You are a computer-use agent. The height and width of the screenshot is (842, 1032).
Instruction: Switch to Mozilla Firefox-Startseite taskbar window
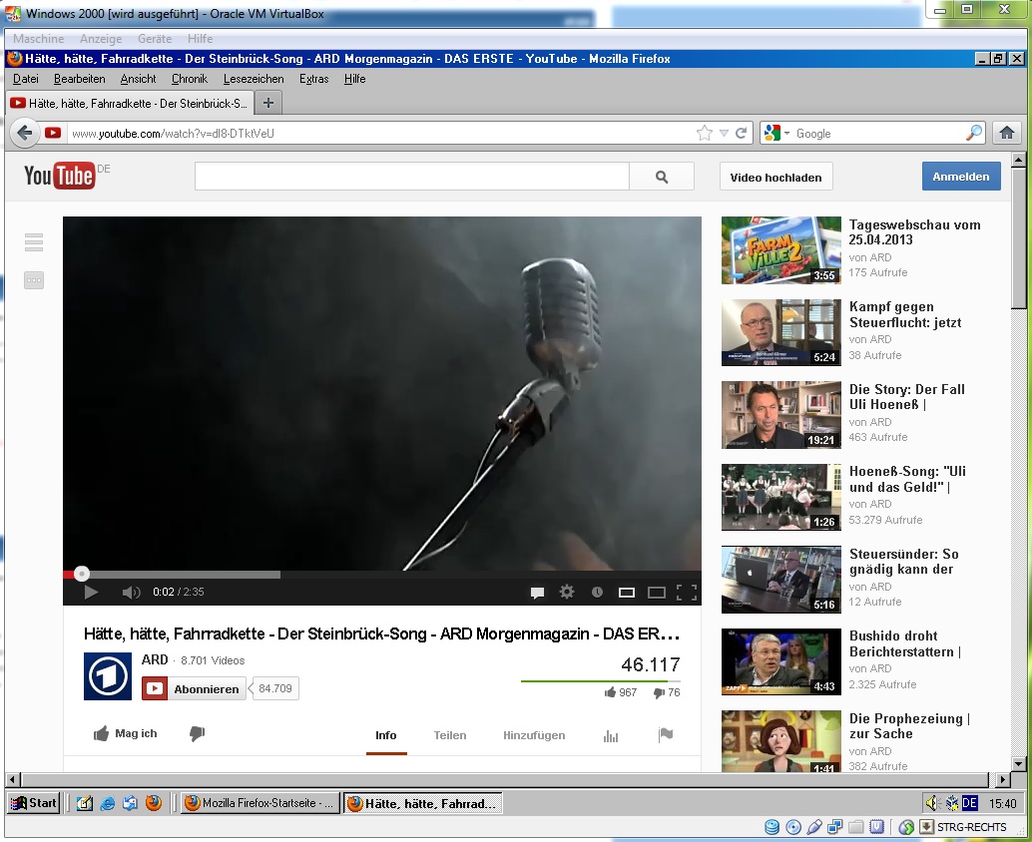(259, 803)
